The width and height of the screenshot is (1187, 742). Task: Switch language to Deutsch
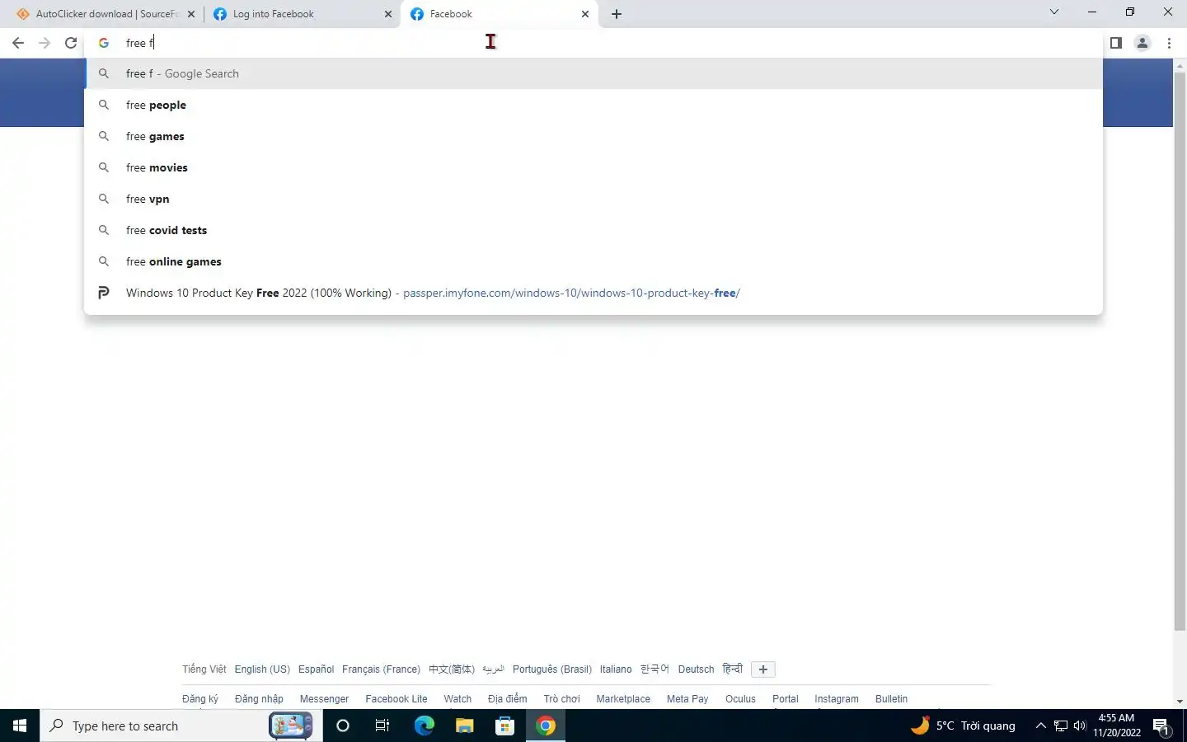point(696,669)
